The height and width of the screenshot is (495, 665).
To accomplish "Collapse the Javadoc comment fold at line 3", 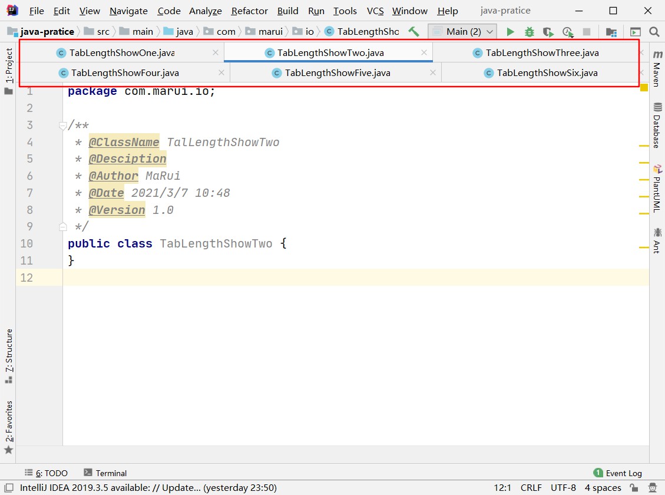I will 63,126.
